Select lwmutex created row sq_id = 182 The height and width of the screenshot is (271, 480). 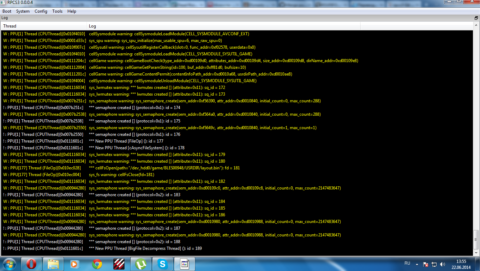pyautogui.click(x=237, y=181)
